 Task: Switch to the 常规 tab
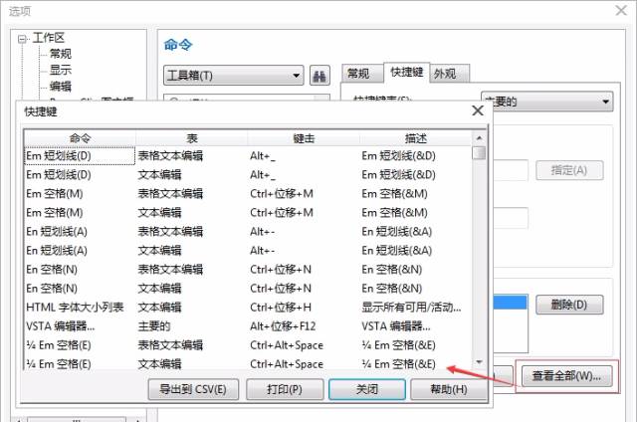[x=358, y=74]
